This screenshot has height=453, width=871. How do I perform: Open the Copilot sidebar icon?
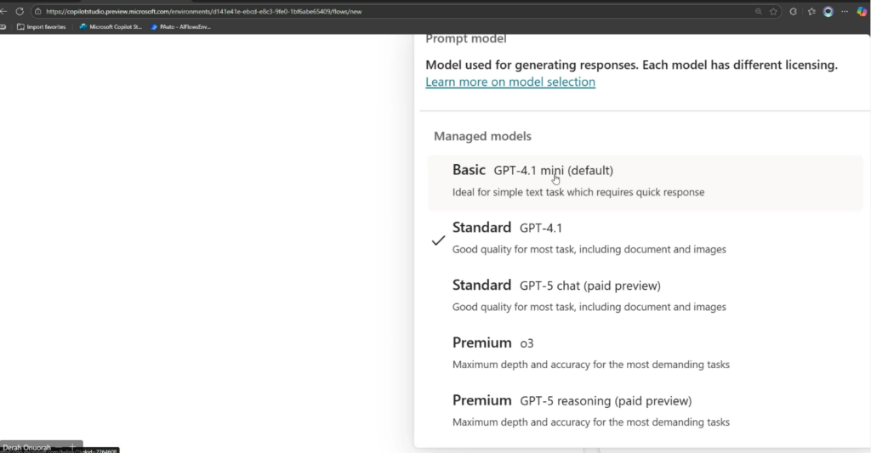coord(862,11)
